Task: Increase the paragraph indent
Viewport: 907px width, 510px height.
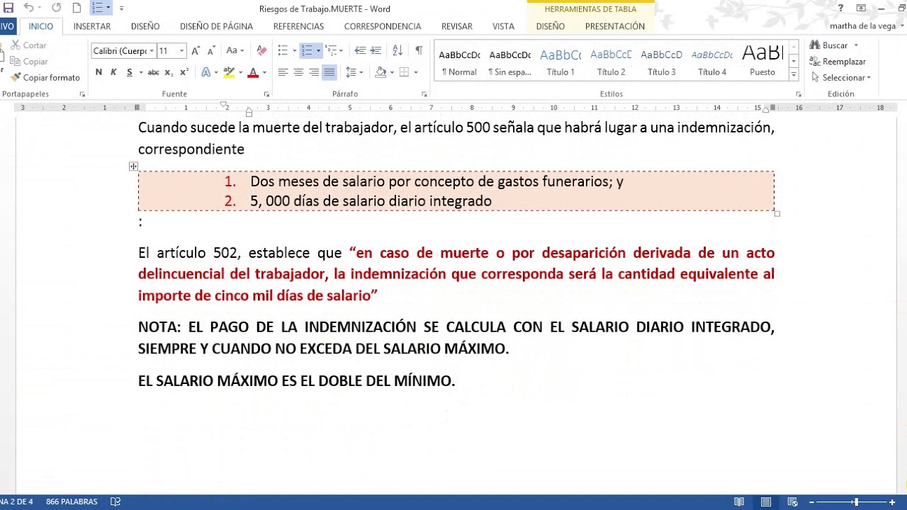Action: [x=376, y=51]
